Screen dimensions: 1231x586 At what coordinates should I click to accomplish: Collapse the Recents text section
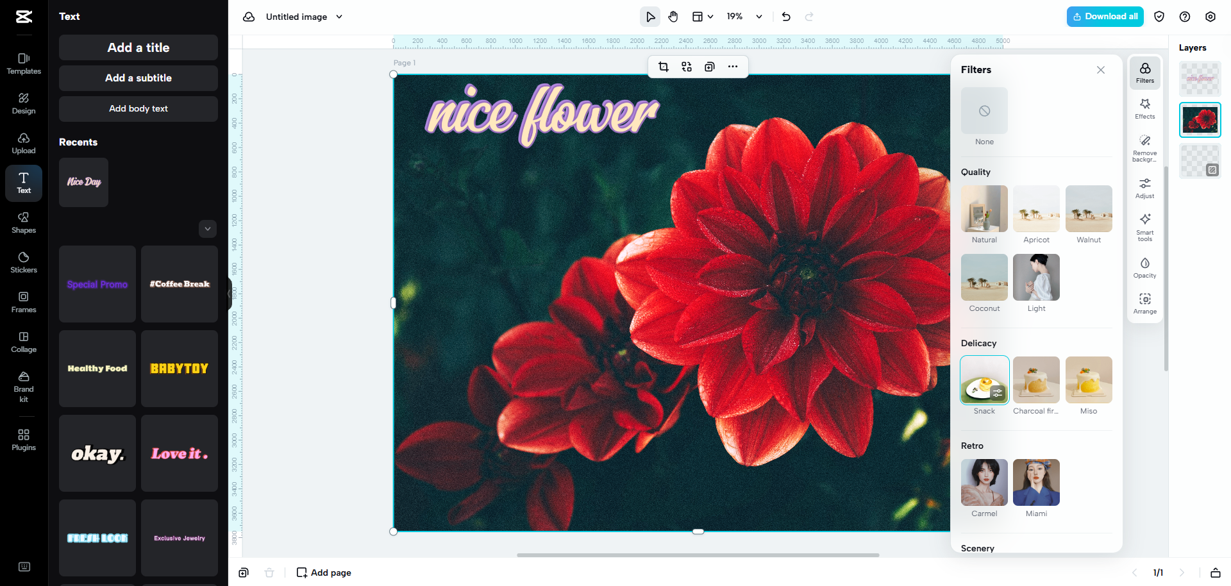point(207,229)
